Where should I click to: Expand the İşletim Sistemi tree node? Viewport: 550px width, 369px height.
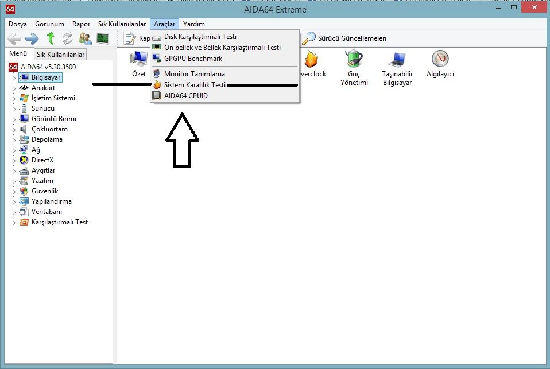coord(14,99)
